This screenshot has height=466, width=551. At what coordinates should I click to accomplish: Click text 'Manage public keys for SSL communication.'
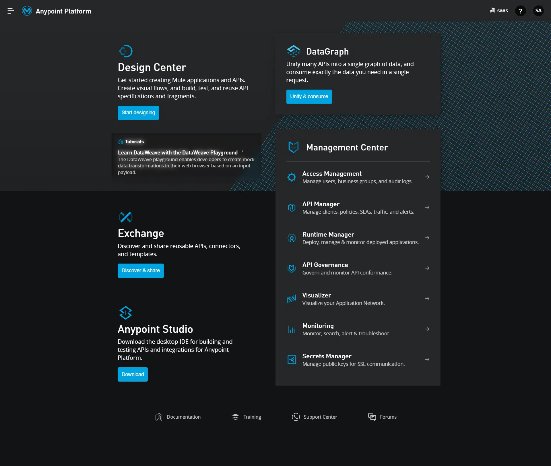pyautogui.click(x=353, y=364)
